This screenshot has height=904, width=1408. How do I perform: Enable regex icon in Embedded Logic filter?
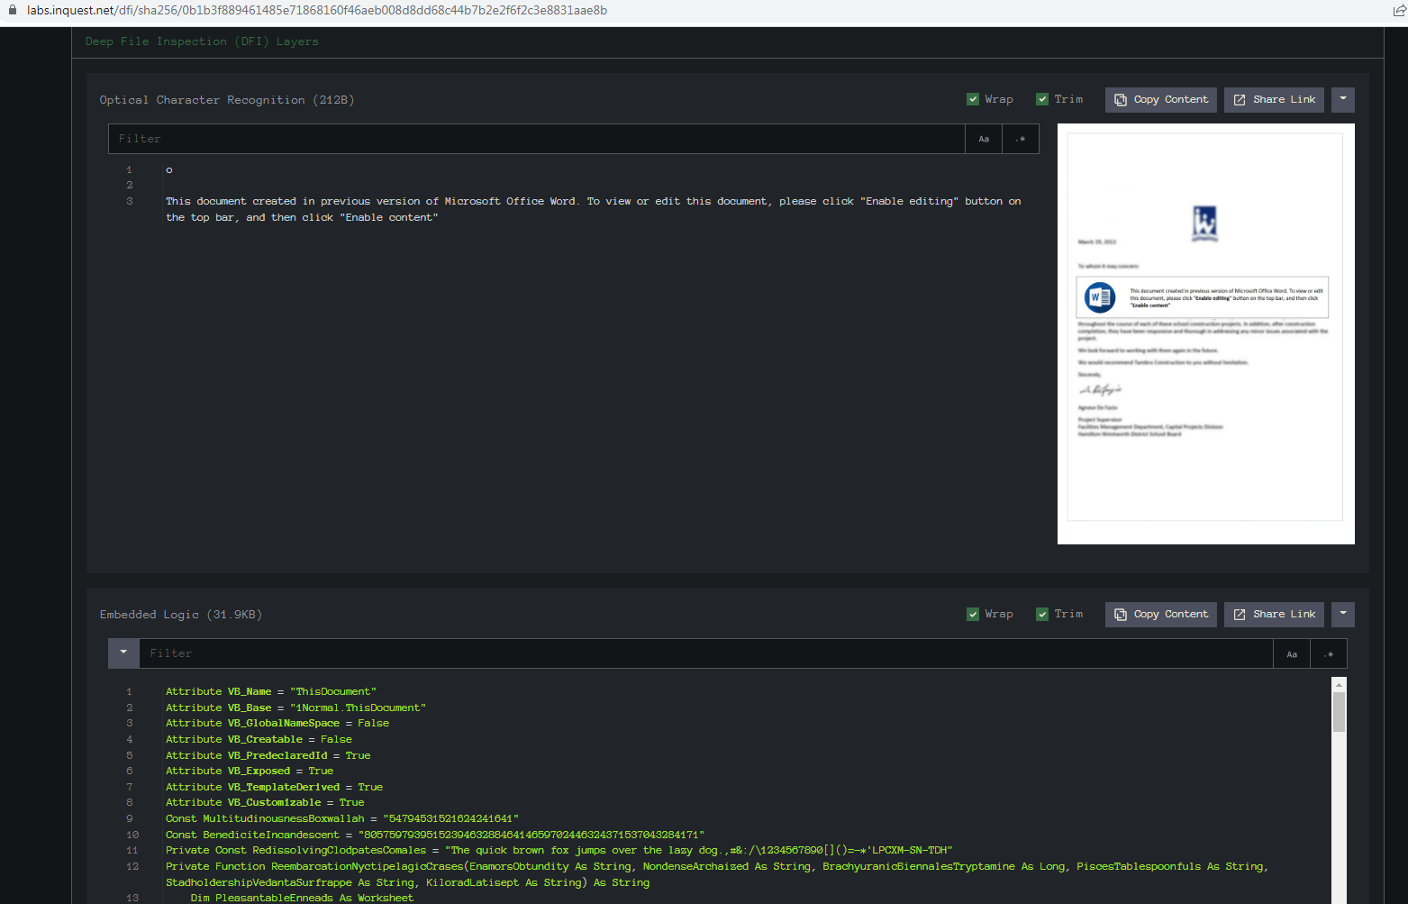(1329, 653)
